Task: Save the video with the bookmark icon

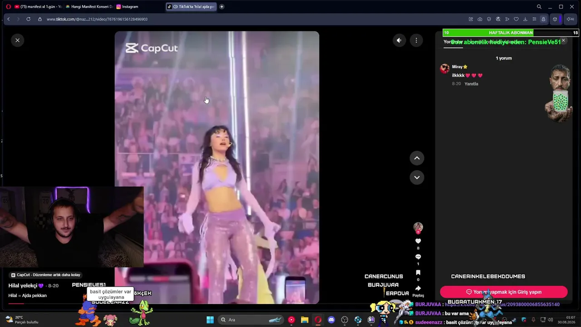Action: click(x=418, y=272)
